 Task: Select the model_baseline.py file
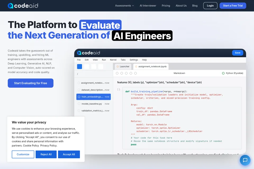point(94,104)
